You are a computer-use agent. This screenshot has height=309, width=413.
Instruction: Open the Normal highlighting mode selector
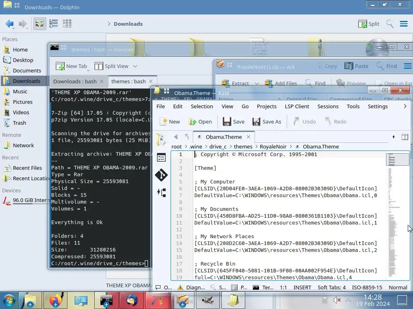398,287
